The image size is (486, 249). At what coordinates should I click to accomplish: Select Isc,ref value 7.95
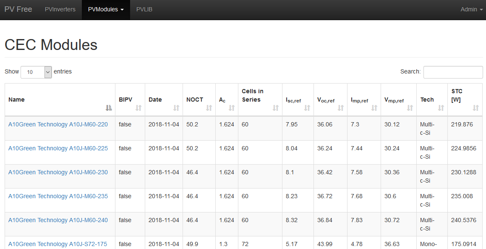tap(291, 124)
